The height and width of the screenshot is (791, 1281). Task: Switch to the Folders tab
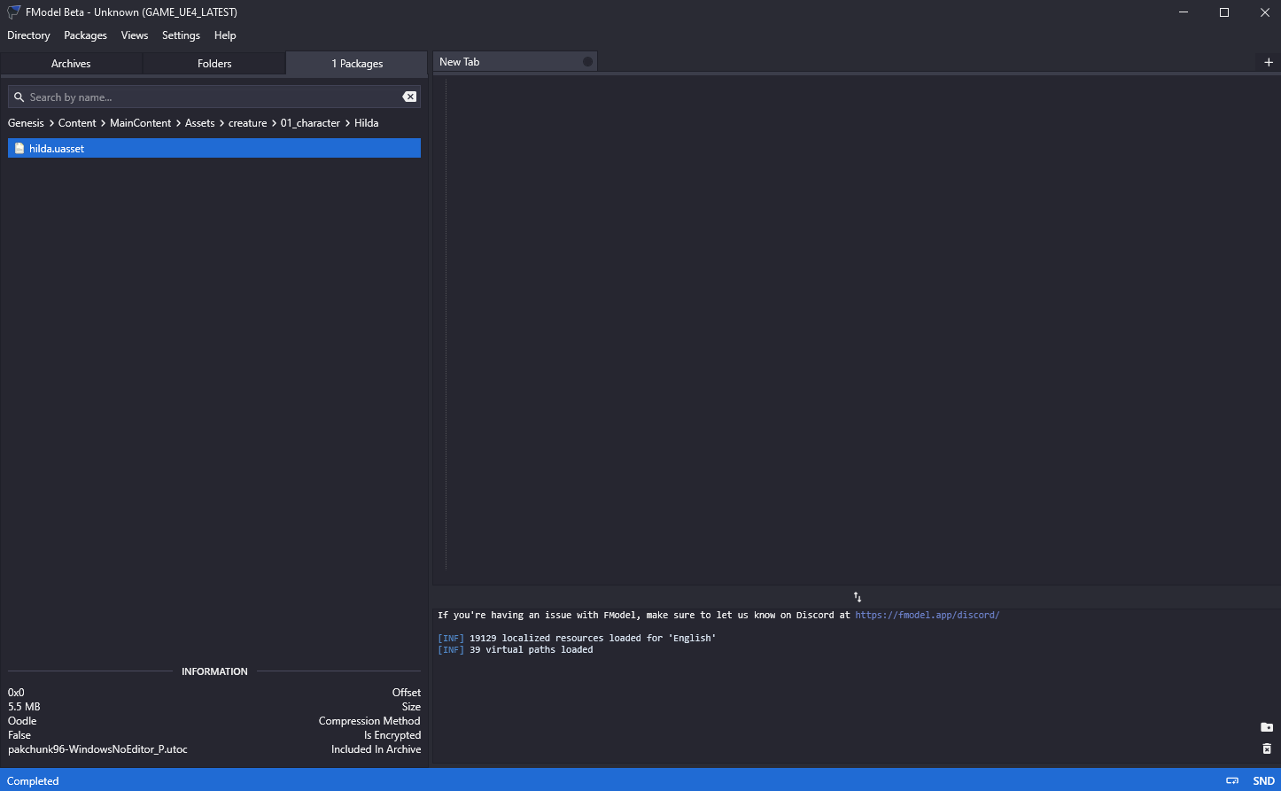pos(214,64)
